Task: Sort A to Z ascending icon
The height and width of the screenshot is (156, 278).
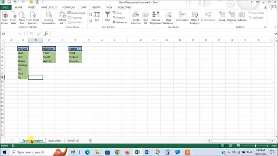Action: point(91,15)
